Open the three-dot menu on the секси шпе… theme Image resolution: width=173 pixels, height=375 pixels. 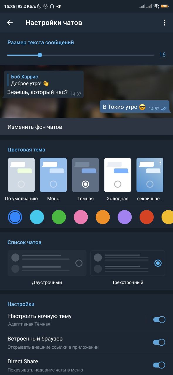[x=160, y=162]
